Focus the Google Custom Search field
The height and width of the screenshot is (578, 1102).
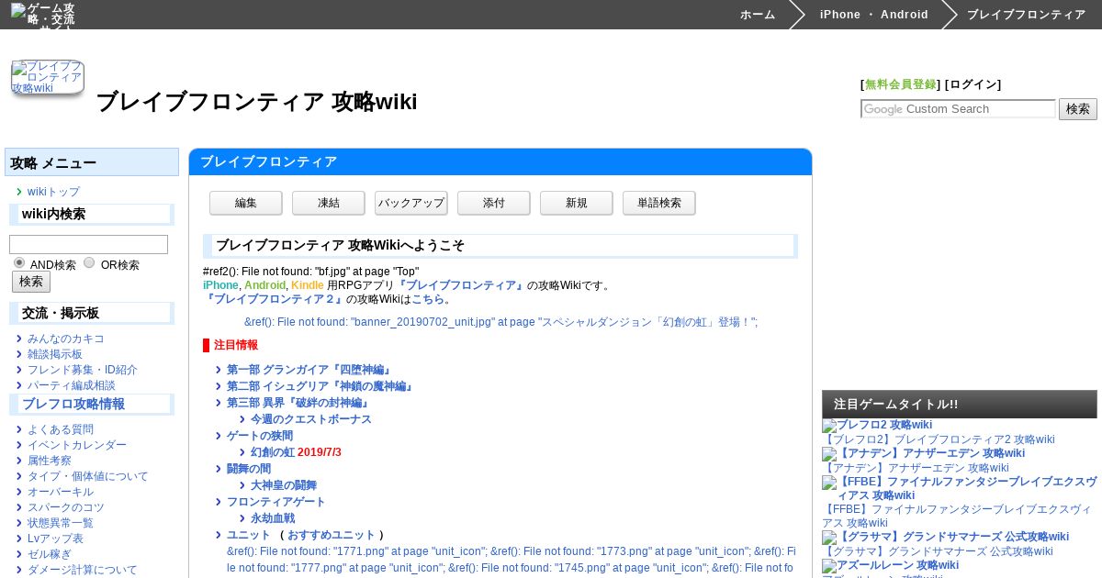tap(958, 109)
